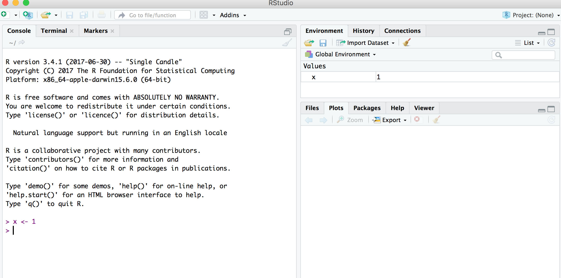Refresh the Environment pane
561x278 pixels.
(552, 43)
